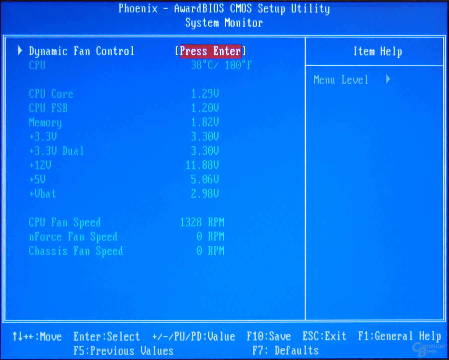Click the triangle arrow beside Dynamic Fan Control
The height and width of the screenshot is (360, 449).
point(20,51)
